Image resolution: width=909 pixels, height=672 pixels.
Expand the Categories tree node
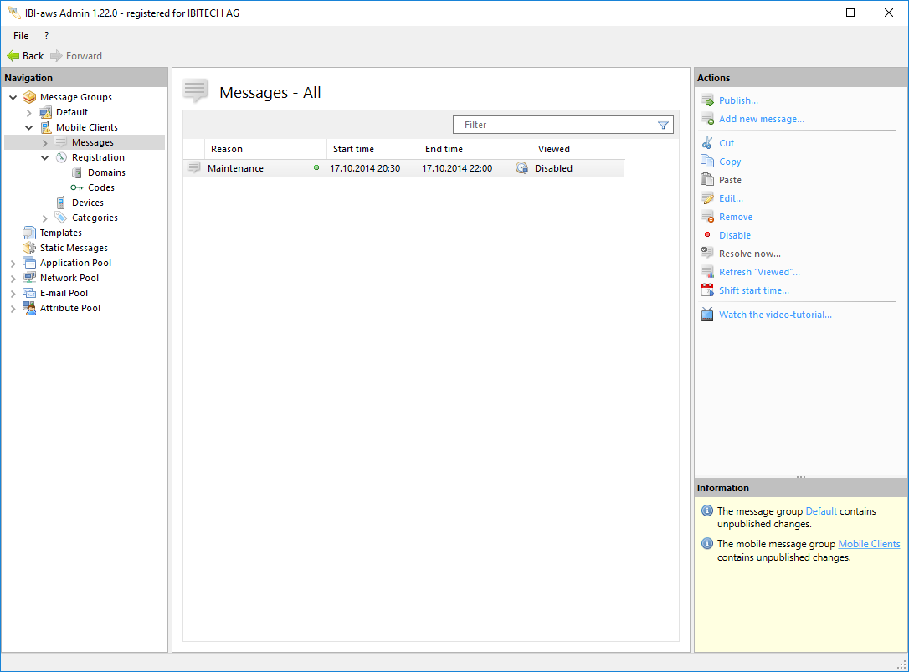[x=45, y=218]
